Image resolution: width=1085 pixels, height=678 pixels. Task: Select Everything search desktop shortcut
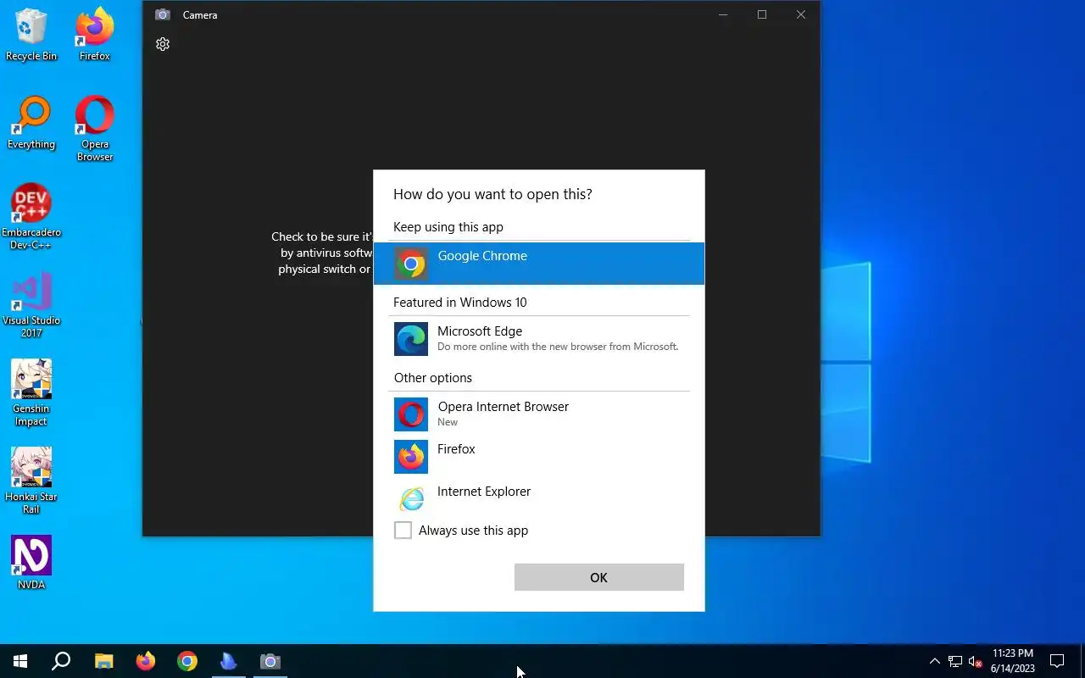31,123
